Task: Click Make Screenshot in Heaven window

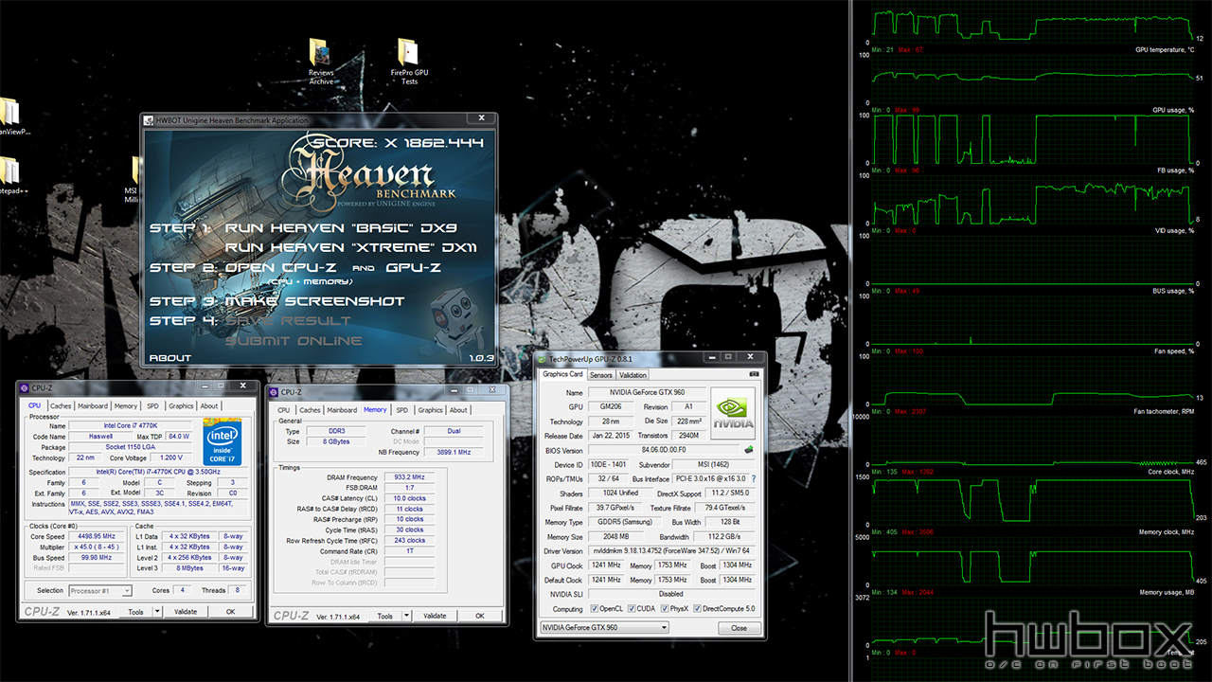Action: coord(314,301)
